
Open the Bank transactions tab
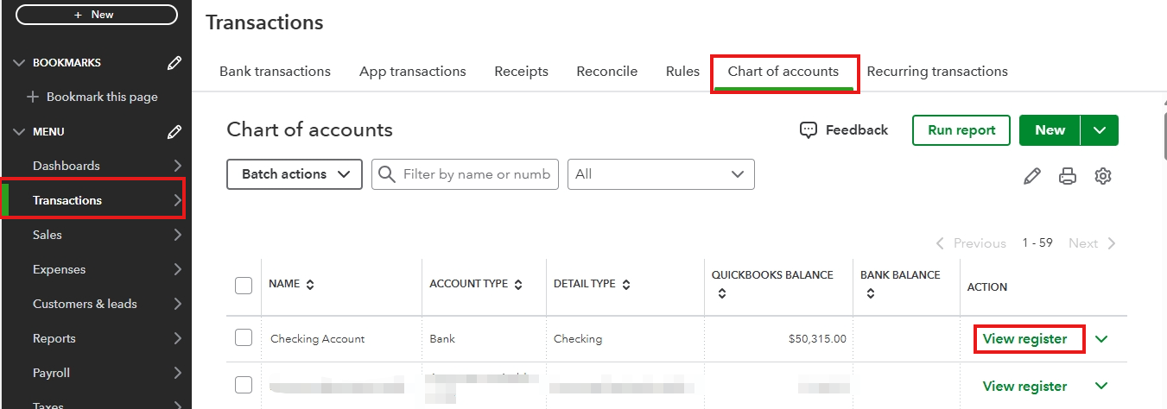pos(275,72)
